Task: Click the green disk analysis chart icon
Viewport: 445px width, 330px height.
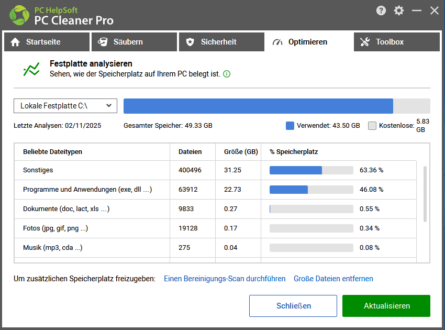Action: pos(31,69)
